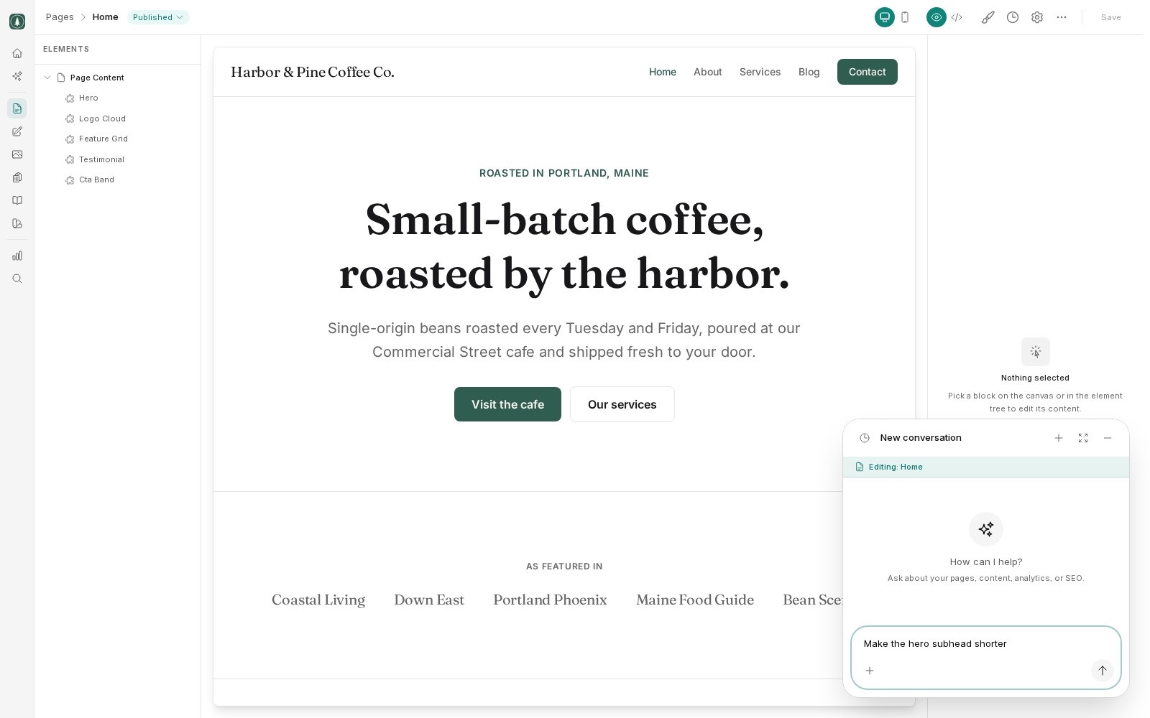
Task: Open conversation history clock in chat panel
Action: 865,438
